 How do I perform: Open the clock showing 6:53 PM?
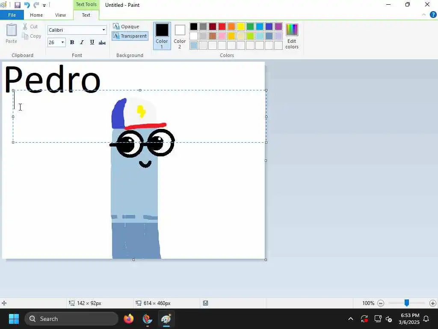click(x=409, y=319)
